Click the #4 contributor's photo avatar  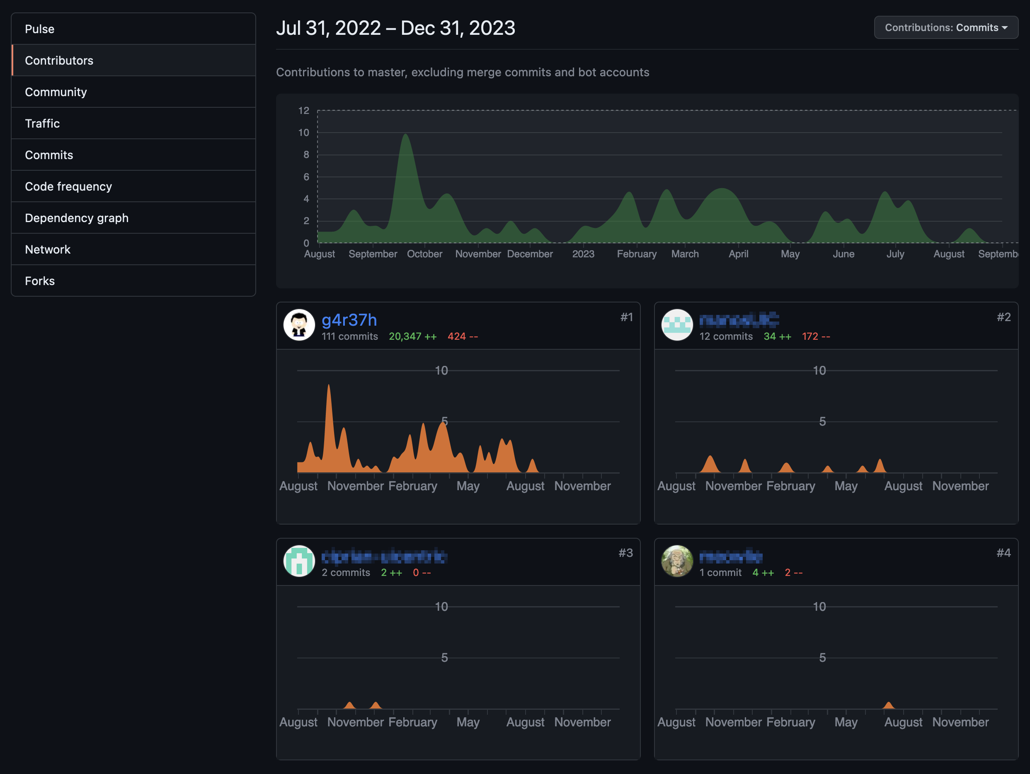676,561
